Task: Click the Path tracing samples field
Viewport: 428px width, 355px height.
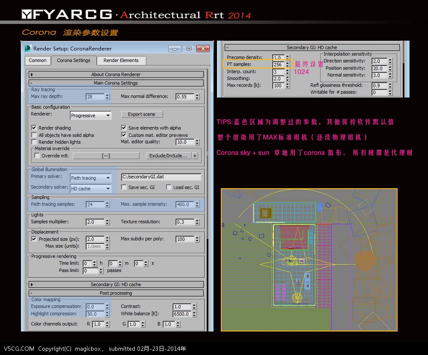Action: tap(95, 204)
